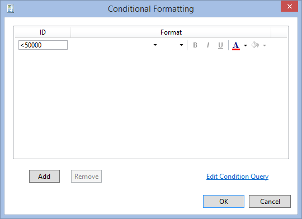Close the Conditional Formatting dialog
302x219 pixels.
tap(289, 7)
